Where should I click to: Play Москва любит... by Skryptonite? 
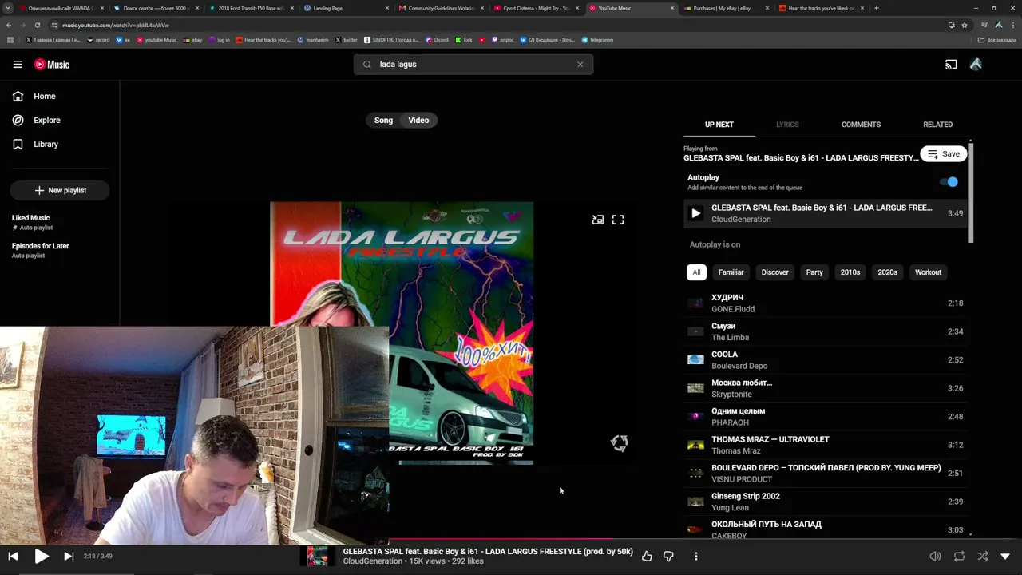[x=826, y=388]
